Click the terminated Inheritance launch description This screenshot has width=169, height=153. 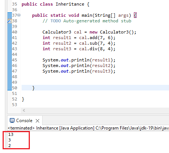[x=88, y=128]
